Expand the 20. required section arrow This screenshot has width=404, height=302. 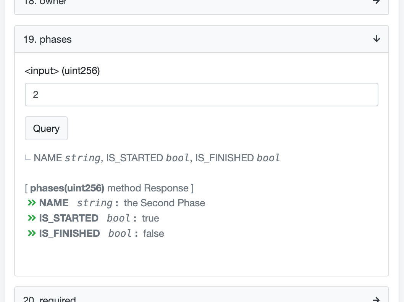(377, 299)
